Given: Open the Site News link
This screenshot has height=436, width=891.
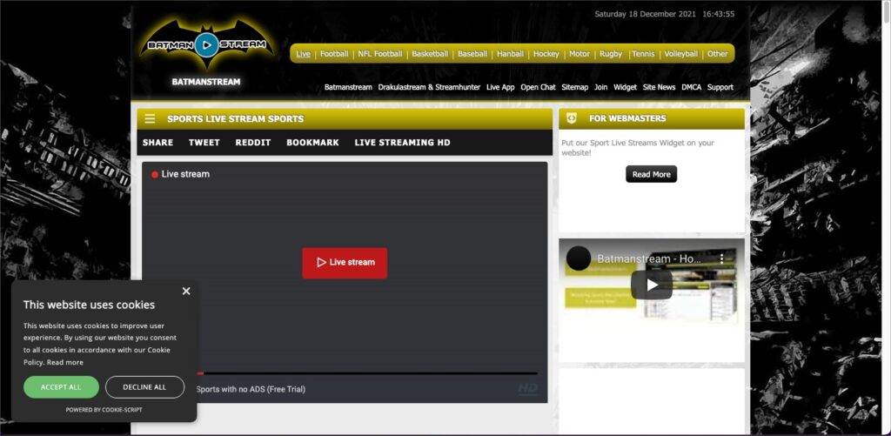Looking at the screenshot, I should pos(660,88).
